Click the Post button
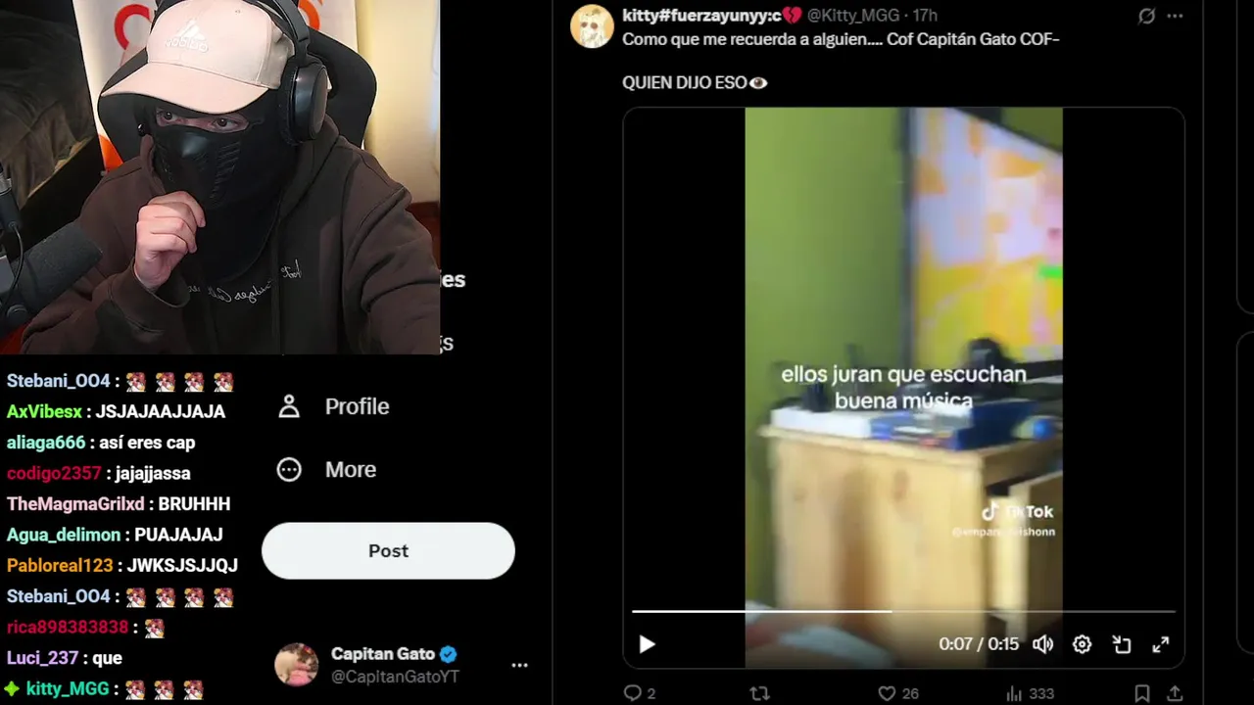 [x=388, y=550]
